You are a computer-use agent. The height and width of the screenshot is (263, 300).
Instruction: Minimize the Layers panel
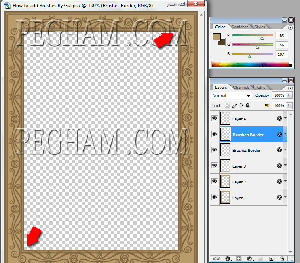coord(284,81)
